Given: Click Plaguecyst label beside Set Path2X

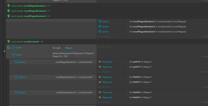Looking at the screenshot, I should coord(107,77).
